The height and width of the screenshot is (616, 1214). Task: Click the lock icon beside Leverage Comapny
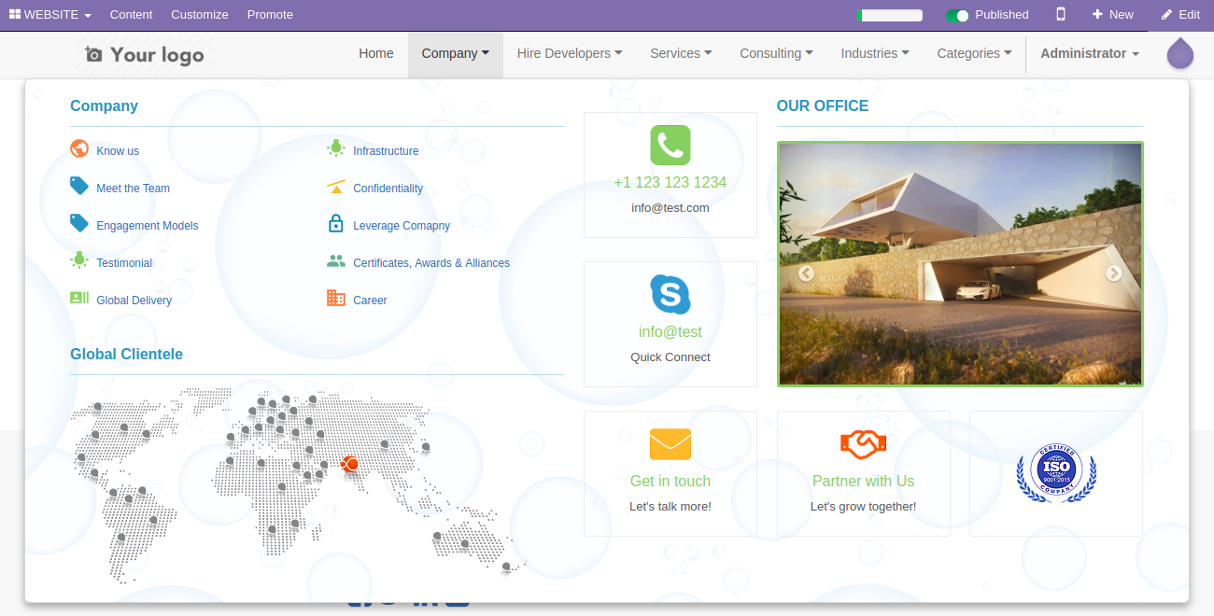pyautogui.click(x=336, y=223)
